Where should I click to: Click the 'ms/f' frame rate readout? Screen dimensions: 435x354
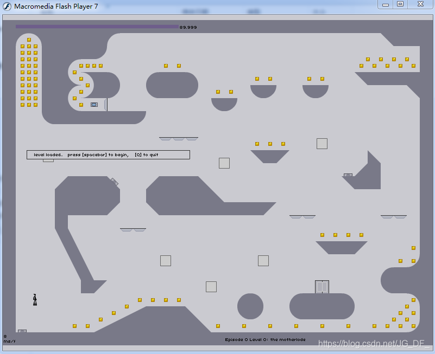pyautogui.click(x=9, y=341)
